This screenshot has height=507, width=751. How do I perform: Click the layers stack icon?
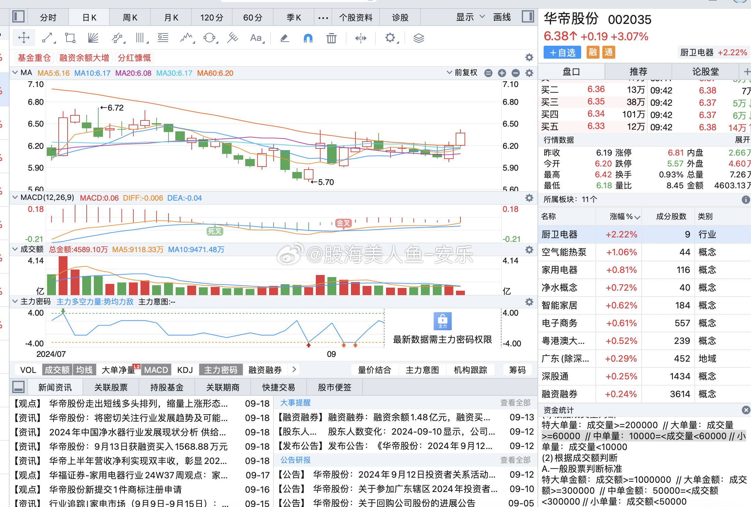419,38
